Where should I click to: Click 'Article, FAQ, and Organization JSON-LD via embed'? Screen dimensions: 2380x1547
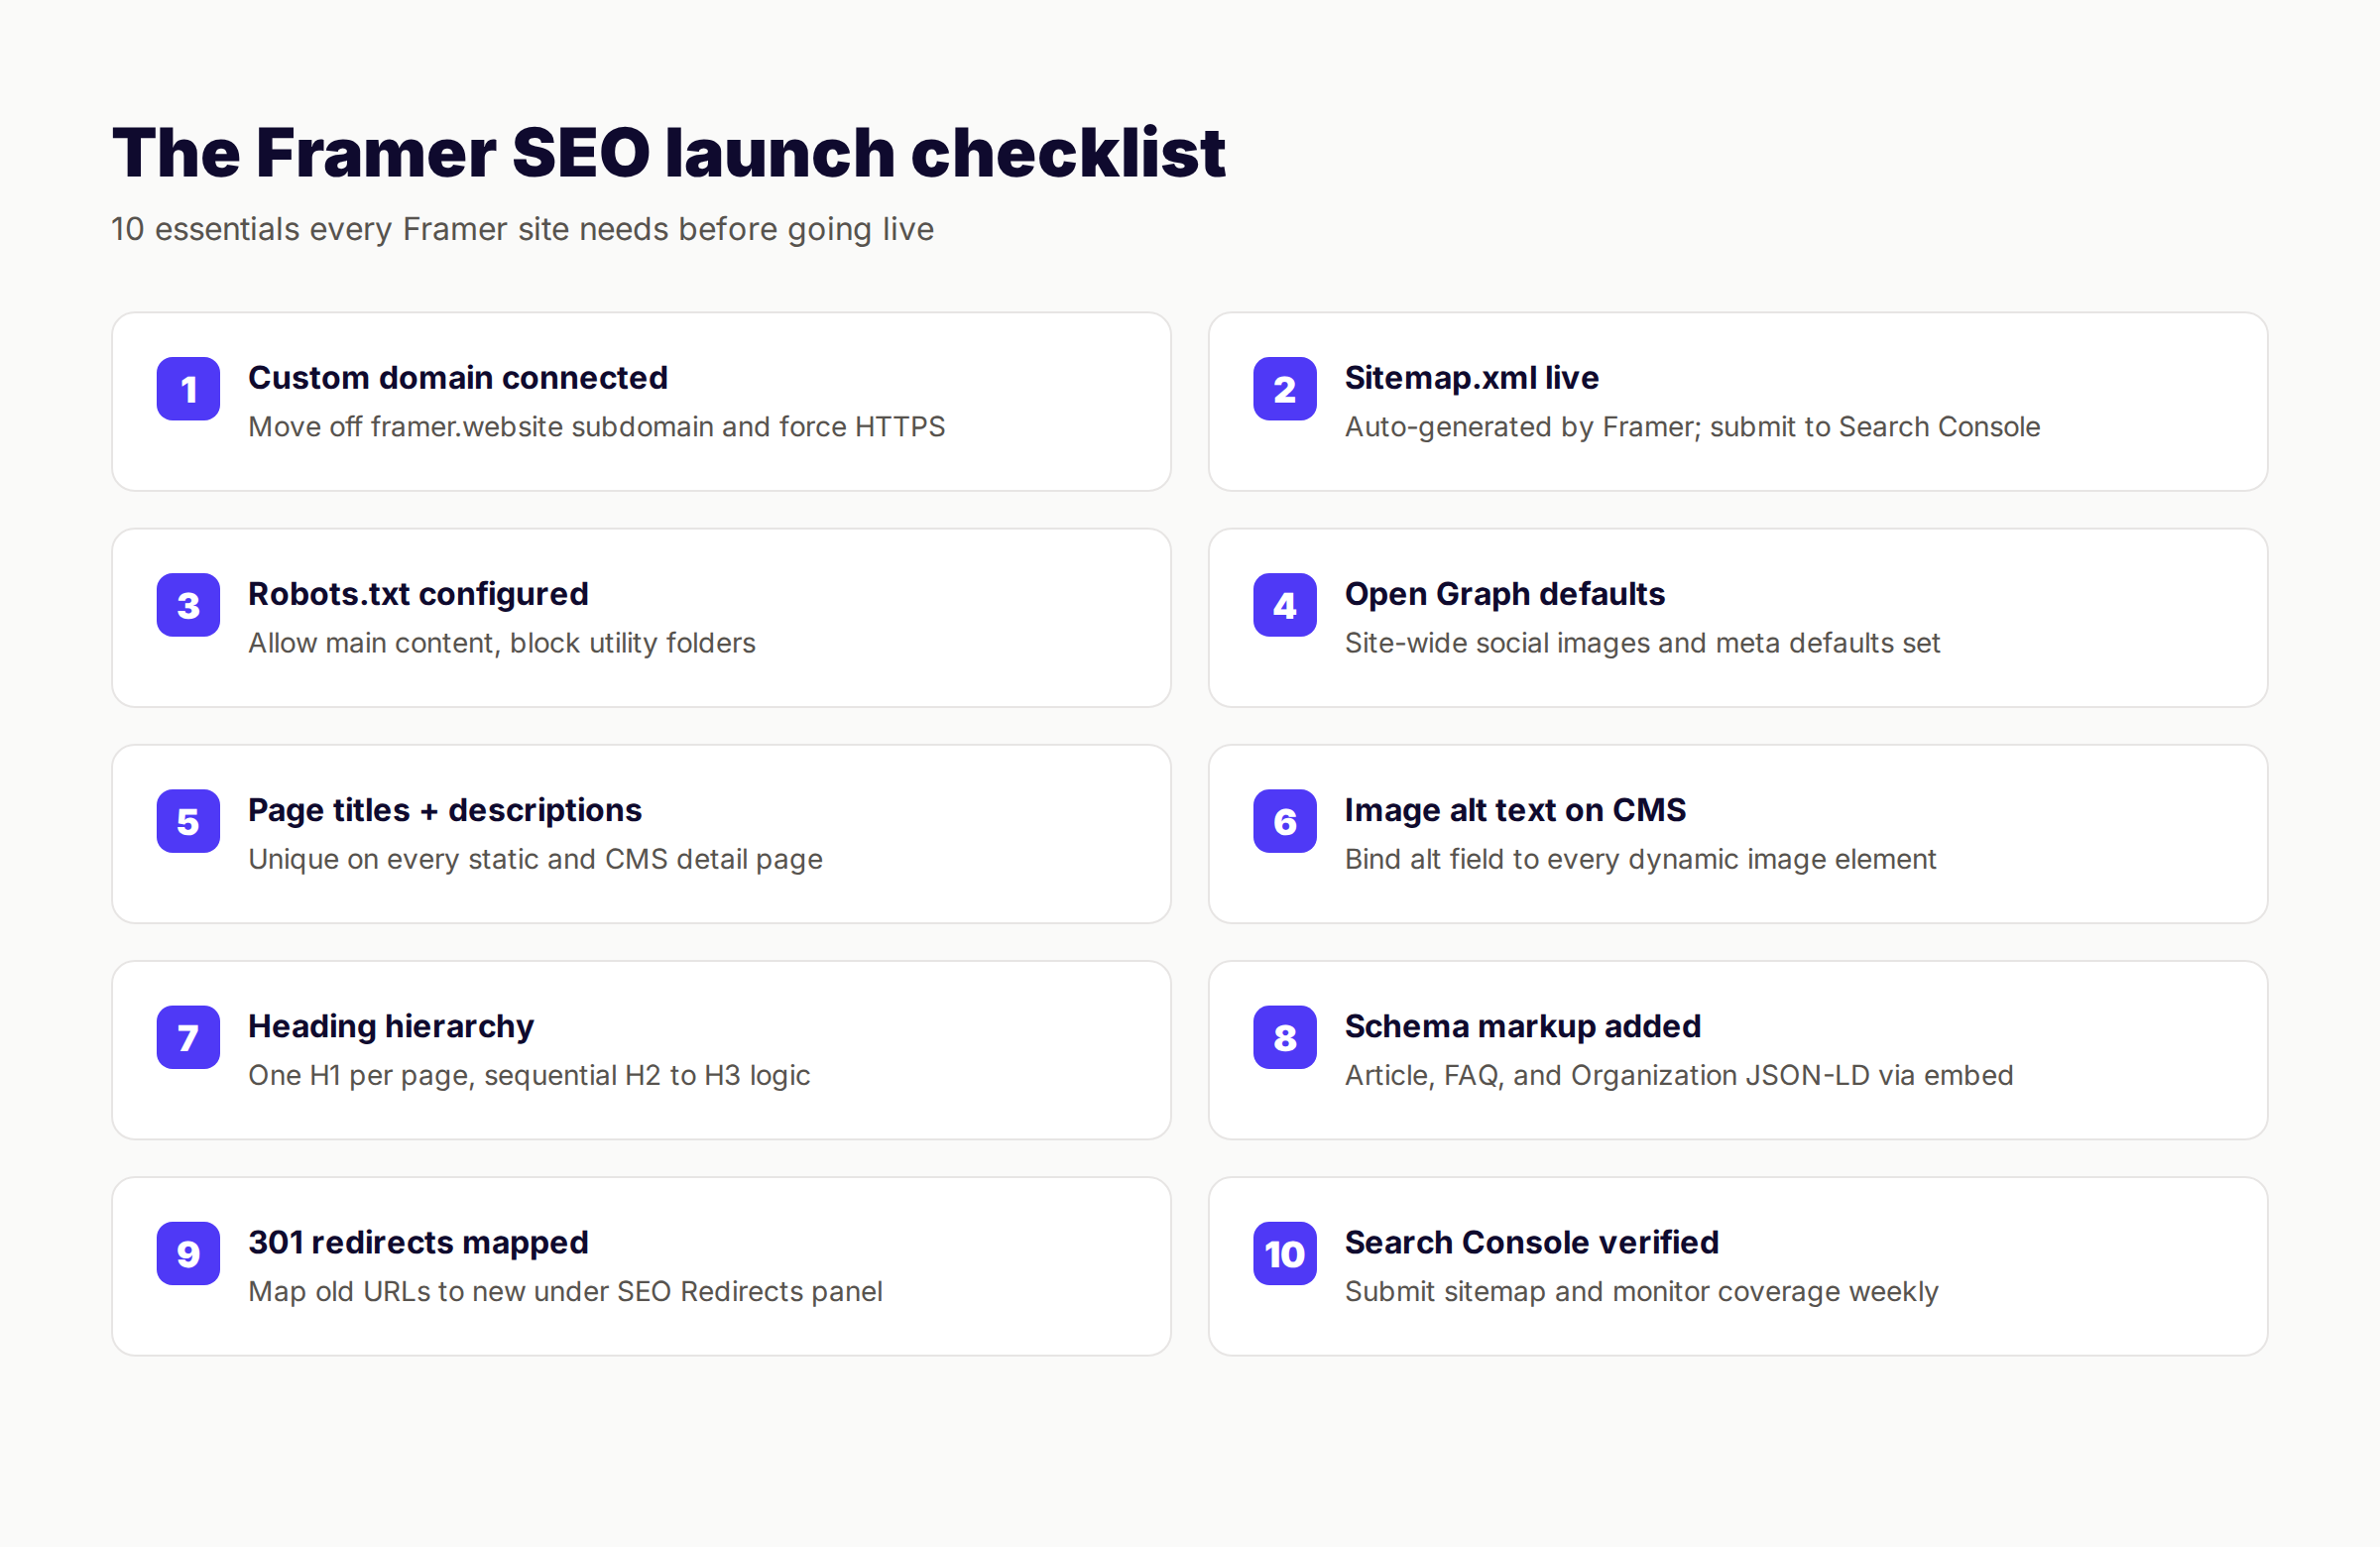pyautogui.click(x=1679, y=1075)
